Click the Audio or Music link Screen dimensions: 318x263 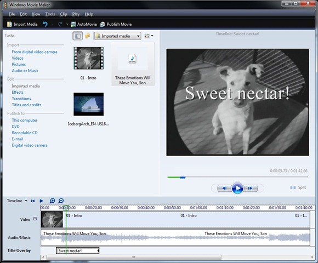[25, 71]
